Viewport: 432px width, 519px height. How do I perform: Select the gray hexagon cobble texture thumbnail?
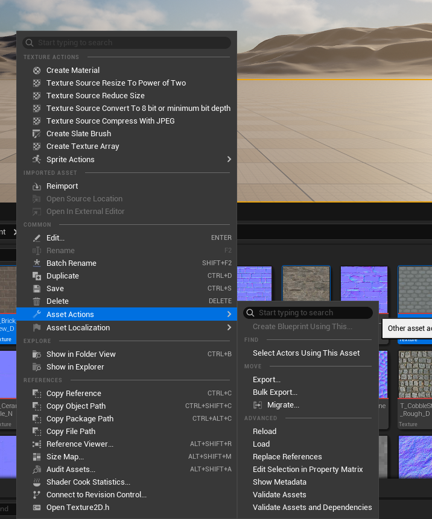pyautogui.click(x=415, y=289)
